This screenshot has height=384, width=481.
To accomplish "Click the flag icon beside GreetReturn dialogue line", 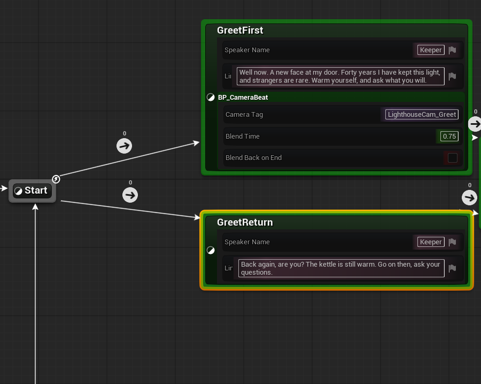I will 453,268.
